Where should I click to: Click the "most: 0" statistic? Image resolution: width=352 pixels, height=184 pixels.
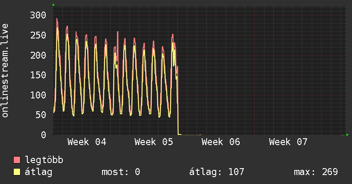pyautogui.click(x=121, y=172)
